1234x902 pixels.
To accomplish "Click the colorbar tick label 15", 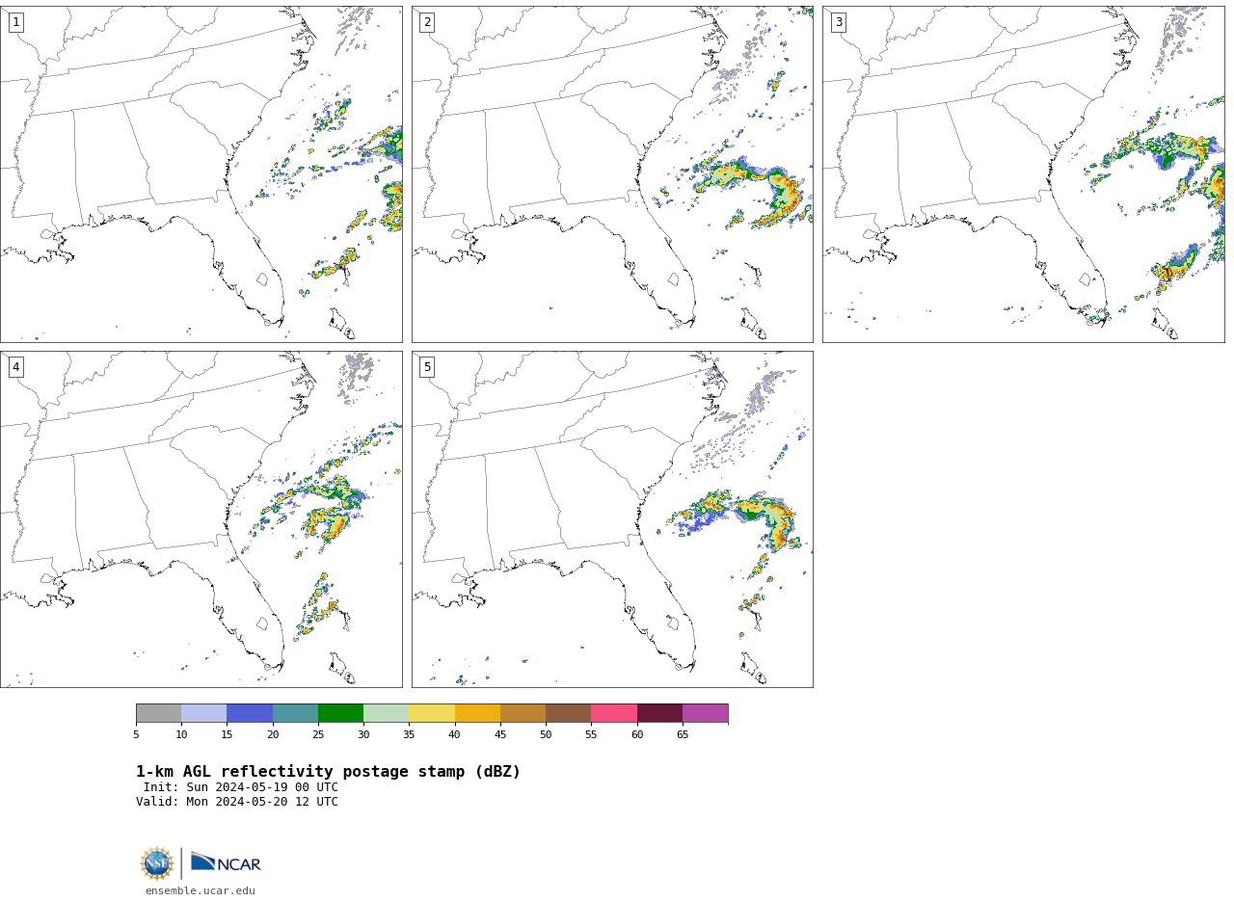I will 227,735.
